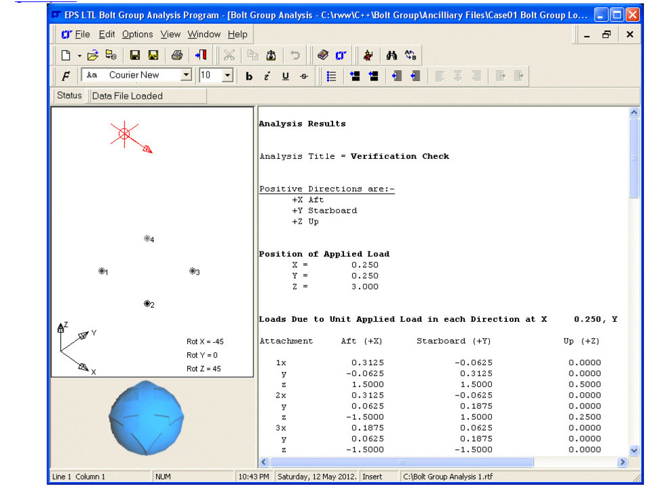The width and height of the screenshot is (669, 499).
Task: Click the horizontal scrollbar right arrow
Action: pos(622,462)
